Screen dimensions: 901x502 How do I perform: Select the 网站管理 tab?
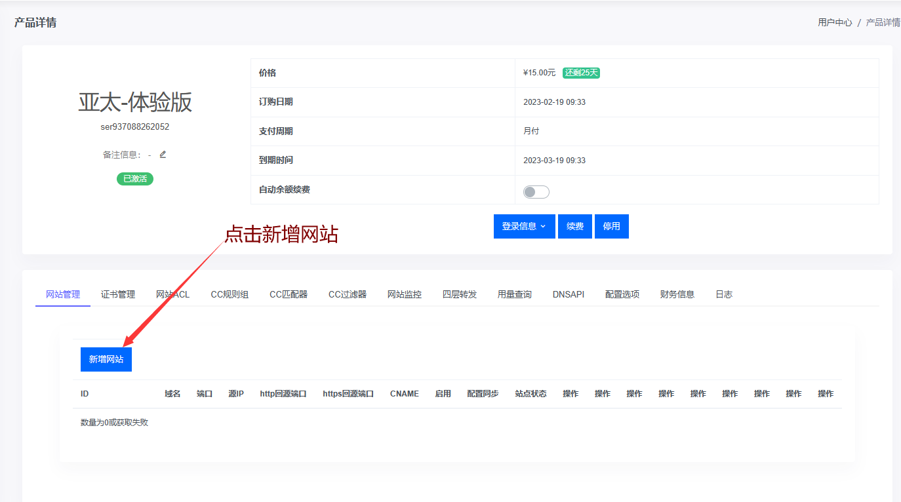pos(63,294)
